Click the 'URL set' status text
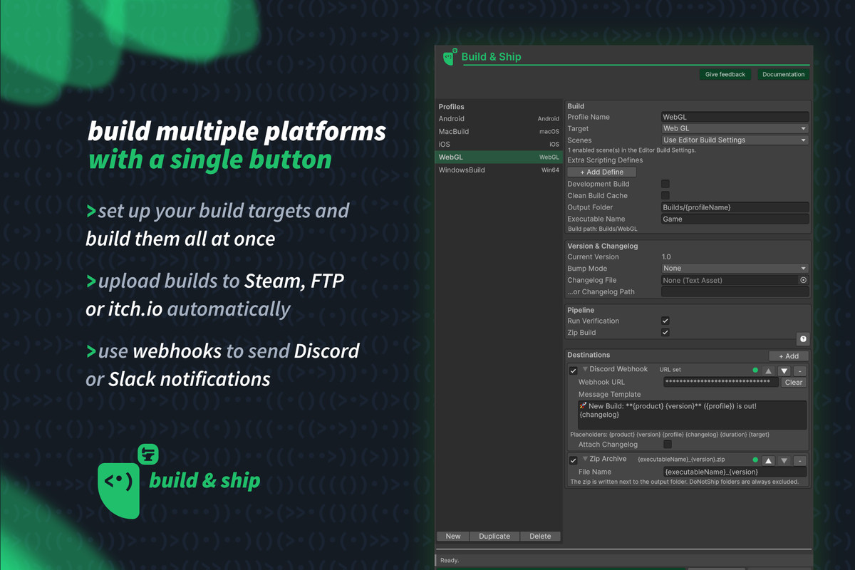Viewport: 855px width, 570px height. (670, 370)
